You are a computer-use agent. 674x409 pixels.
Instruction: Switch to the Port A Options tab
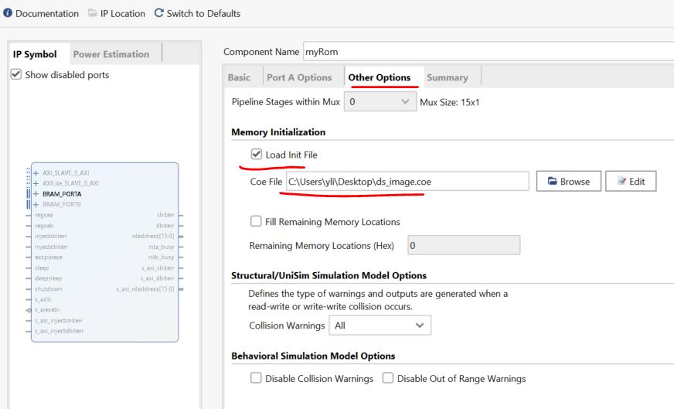(x=298, y=77)
